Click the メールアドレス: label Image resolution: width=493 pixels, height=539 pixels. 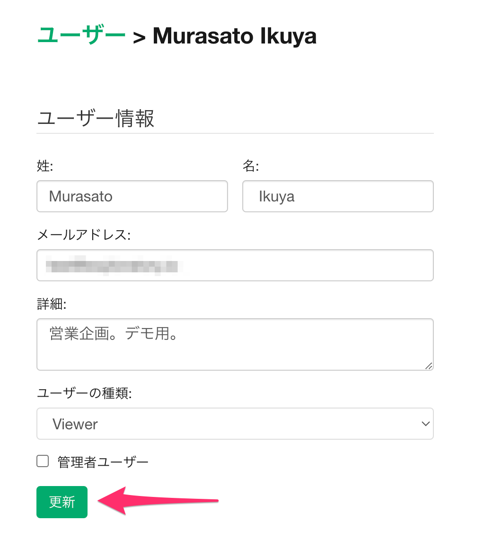[x=83, y=235]
